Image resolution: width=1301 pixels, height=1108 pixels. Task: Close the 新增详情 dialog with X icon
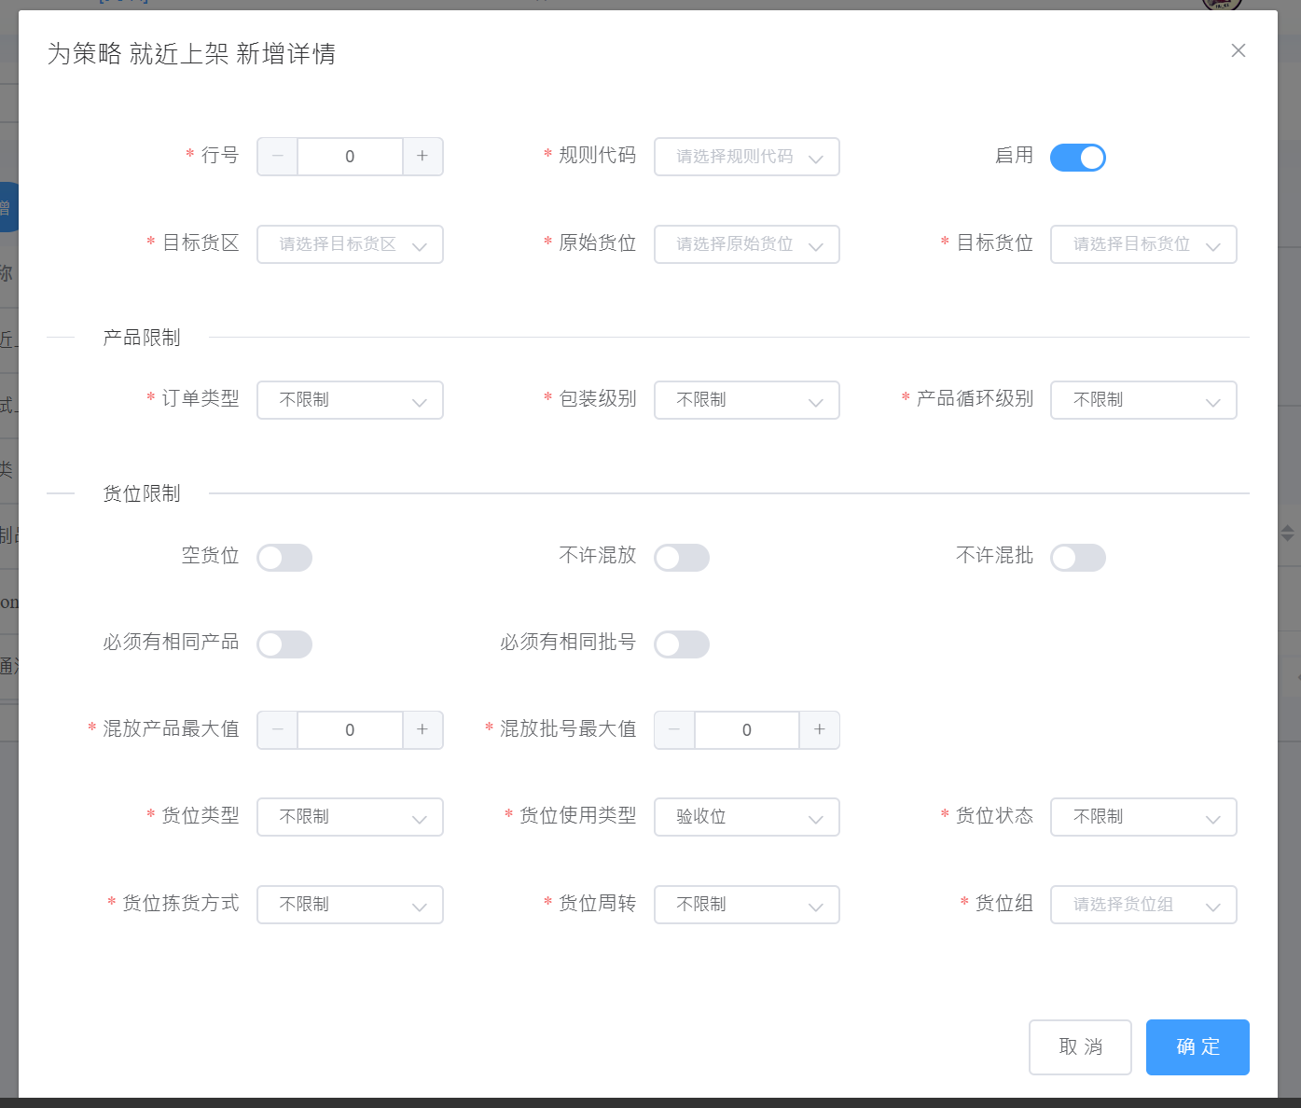click(x=1238, y=51)
